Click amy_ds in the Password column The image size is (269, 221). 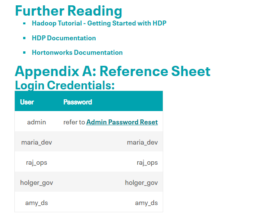(146, 203)
